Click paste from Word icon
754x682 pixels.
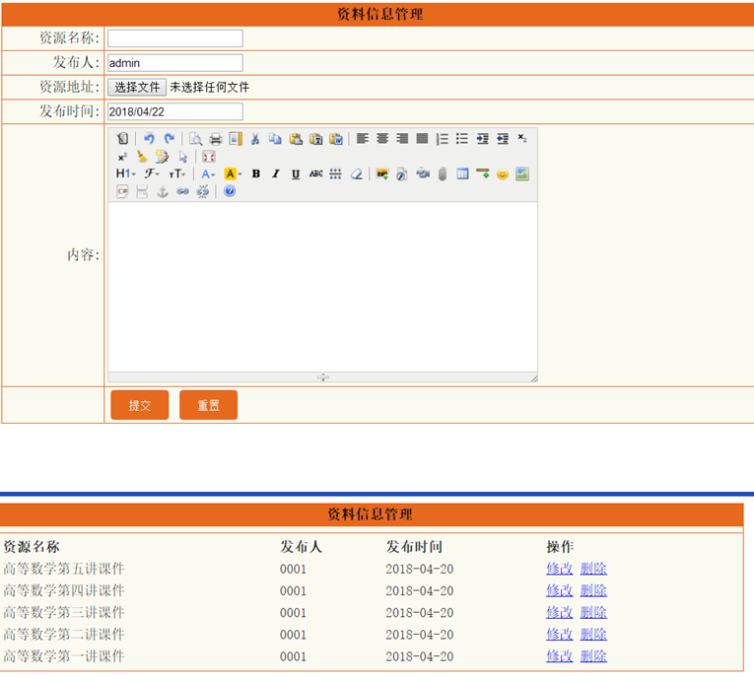(336, 139)
